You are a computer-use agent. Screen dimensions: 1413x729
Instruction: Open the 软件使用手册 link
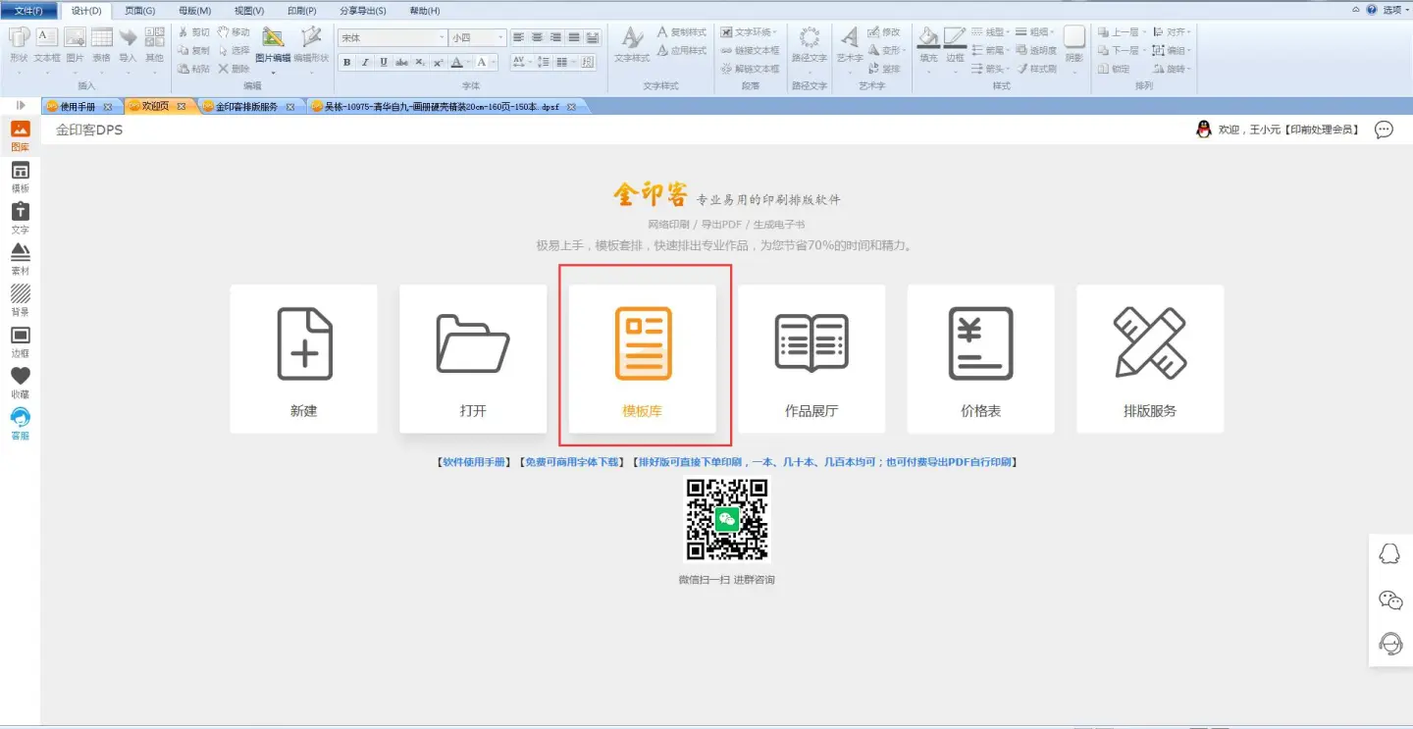tap(475, 461)
